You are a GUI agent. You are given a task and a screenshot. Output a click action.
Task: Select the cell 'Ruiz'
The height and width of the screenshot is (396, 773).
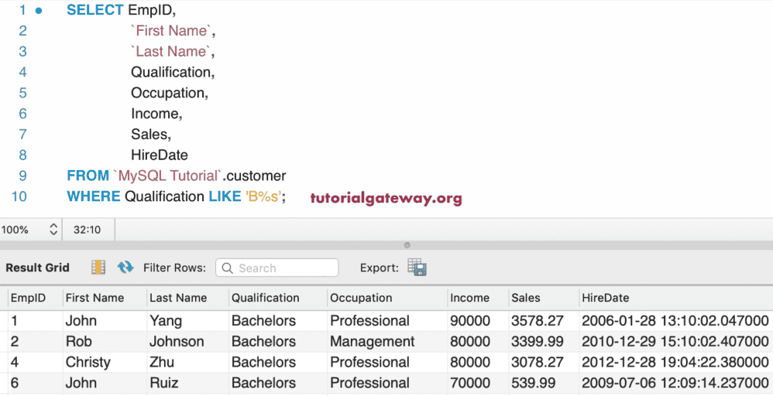(163, 383)
